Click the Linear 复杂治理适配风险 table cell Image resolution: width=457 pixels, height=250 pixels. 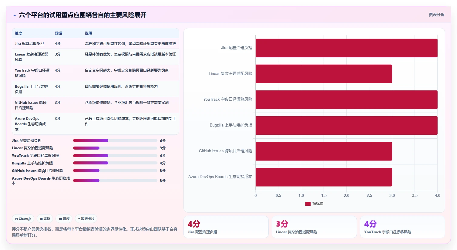point(32,57)
